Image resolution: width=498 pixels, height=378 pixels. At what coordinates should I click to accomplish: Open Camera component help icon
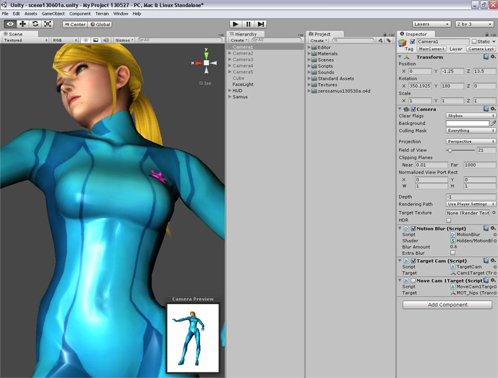(x=486, y=109)
